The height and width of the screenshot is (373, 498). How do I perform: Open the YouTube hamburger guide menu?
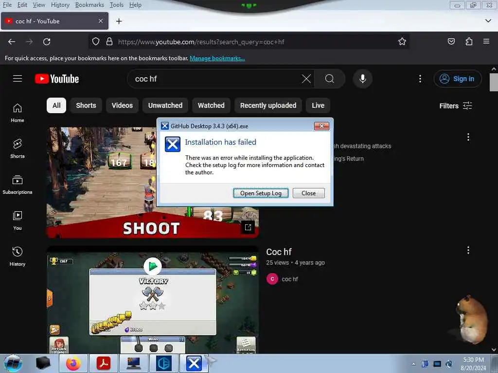coord(18,79)
